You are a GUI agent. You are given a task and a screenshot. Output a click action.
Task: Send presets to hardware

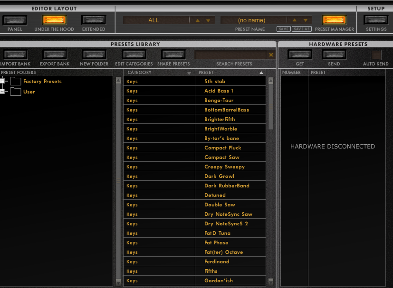[334, 55]
